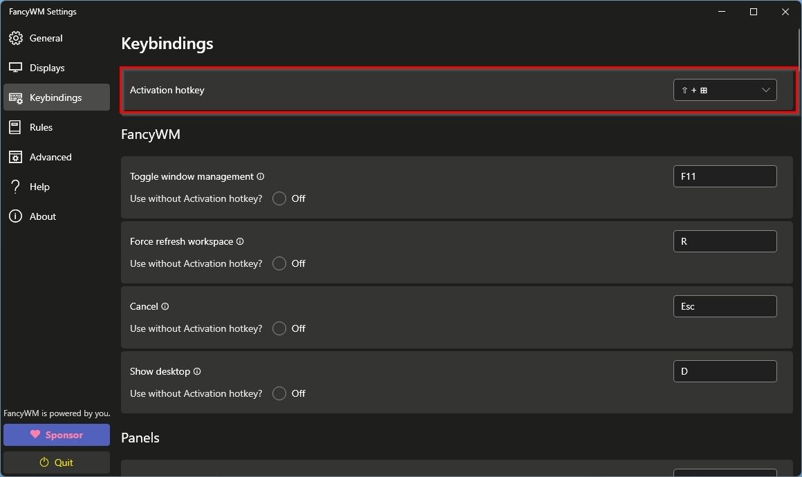Enable Show desktop without Activation hotkey
Image resolution: width=802 pixels, height=477 pixels.
[x=279, y=393]
